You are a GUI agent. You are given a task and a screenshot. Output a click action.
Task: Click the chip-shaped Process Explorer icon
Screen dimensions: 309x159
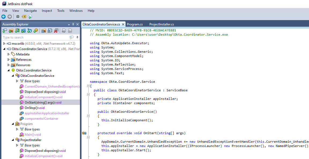coord(18,17)
